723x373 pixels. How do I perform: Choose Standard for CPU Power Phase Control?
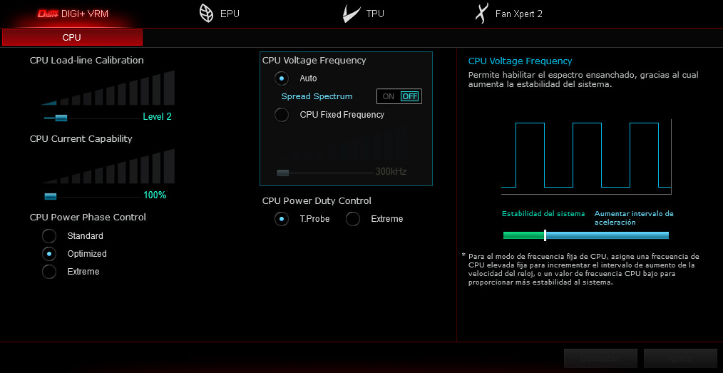tap(49, 236)
